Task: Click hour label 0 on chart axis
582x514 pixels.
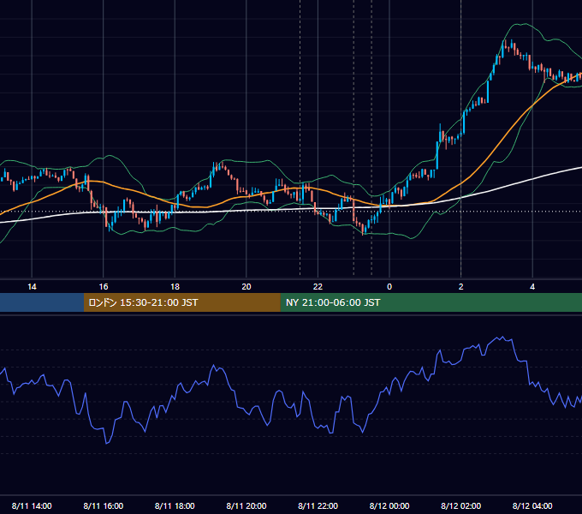Action: 389,287
